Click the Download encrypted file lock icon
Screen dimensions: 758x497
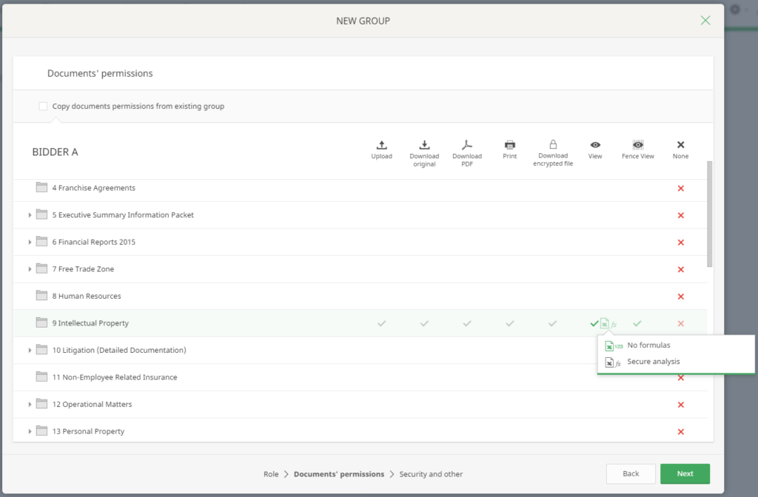[553, 145]
